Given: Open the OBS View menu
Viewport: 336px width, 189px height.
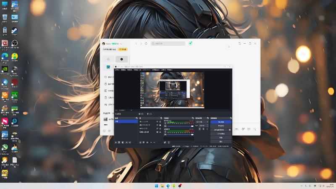Looking at the screenshot, I should pyautogui.click(x=130, y=70).
